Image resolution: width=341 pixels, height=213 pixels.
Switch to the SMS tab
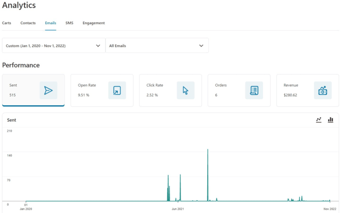[x=70, y=23]
